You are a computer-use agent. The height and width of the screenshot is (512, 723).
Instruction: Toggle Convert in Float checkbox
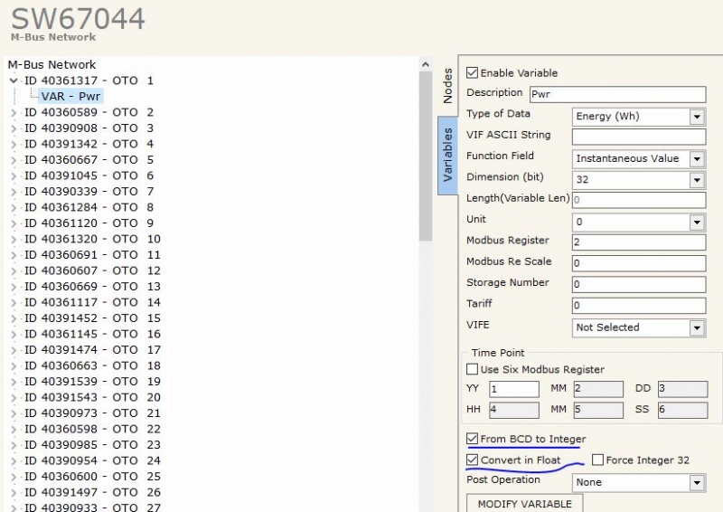click(472, 460)
